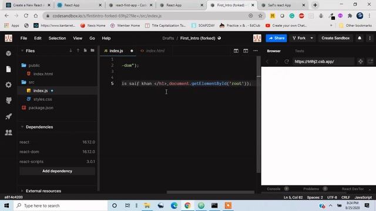Viewport: 376px width, 211px height.
Task: Click the preview back arrow
Action: [267, 62]
